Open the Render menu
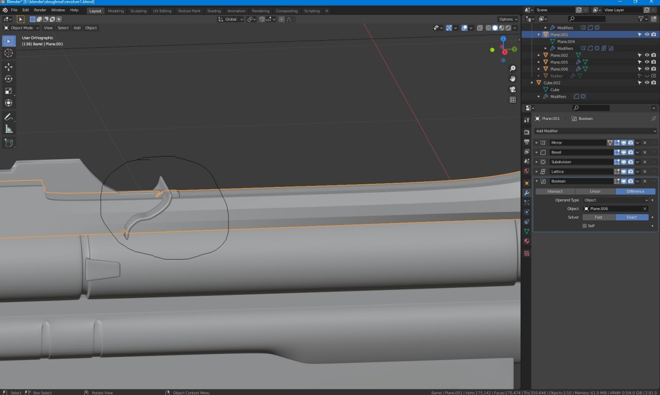The height and width of the screenshot is (395, 660). 40,10
